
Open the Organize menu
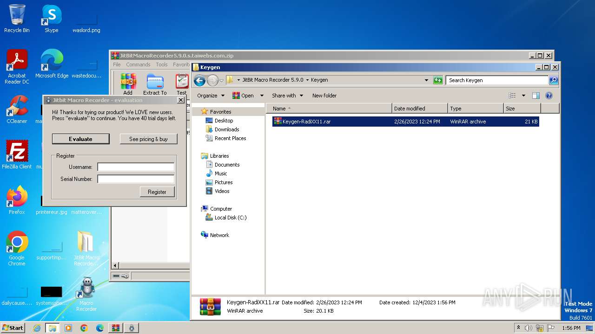pyautogui.click(x=211, y=96)
